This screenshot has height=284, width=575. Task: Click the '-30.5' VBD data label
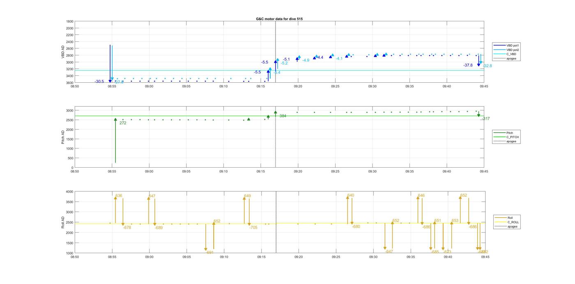pos(99,82)
